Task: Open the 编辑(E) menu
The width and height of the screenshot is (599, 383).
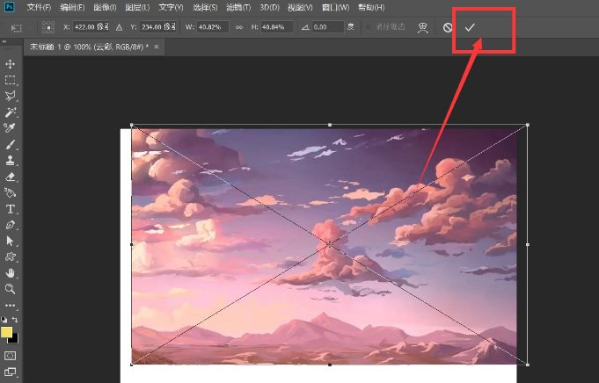Action: [x=72, y=7]
